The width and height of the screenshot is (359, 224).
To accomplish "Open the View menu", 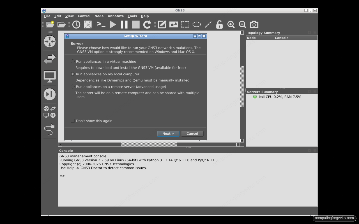I will [69, 16].
